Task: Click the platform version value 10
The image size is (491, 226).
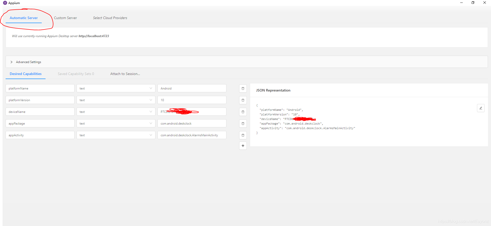Action: coord(192,100)
